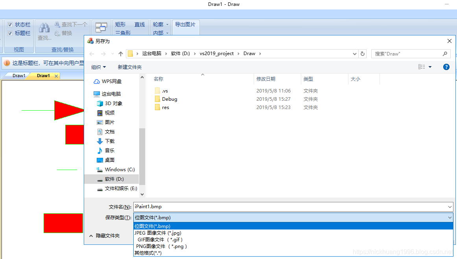Choose PNG图像文件 (*.png) option
457x259 pixels.
[293, 246]
